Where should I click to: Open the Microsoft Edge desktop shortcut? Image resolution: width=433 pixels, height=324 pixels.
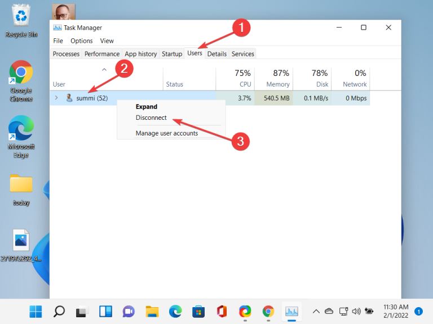21,136
